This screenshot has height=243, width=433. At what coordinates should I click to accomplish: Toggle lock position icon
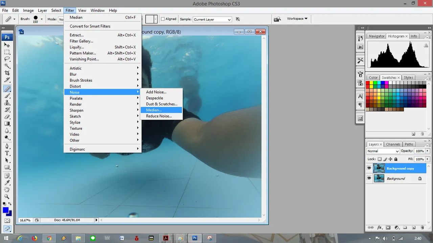[x=390, y=159]
